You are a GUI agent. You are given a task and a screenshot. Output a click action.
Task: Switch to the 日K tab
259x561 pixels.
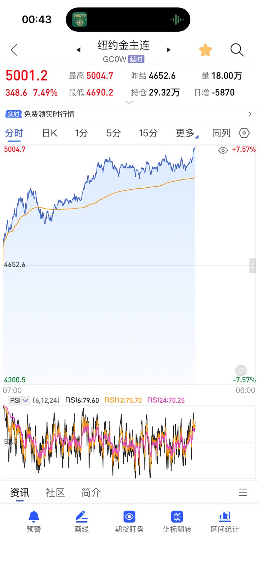50,133
